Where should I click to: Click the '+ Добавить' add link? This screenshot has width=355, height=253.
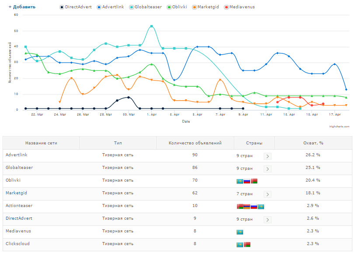(22, 7)
